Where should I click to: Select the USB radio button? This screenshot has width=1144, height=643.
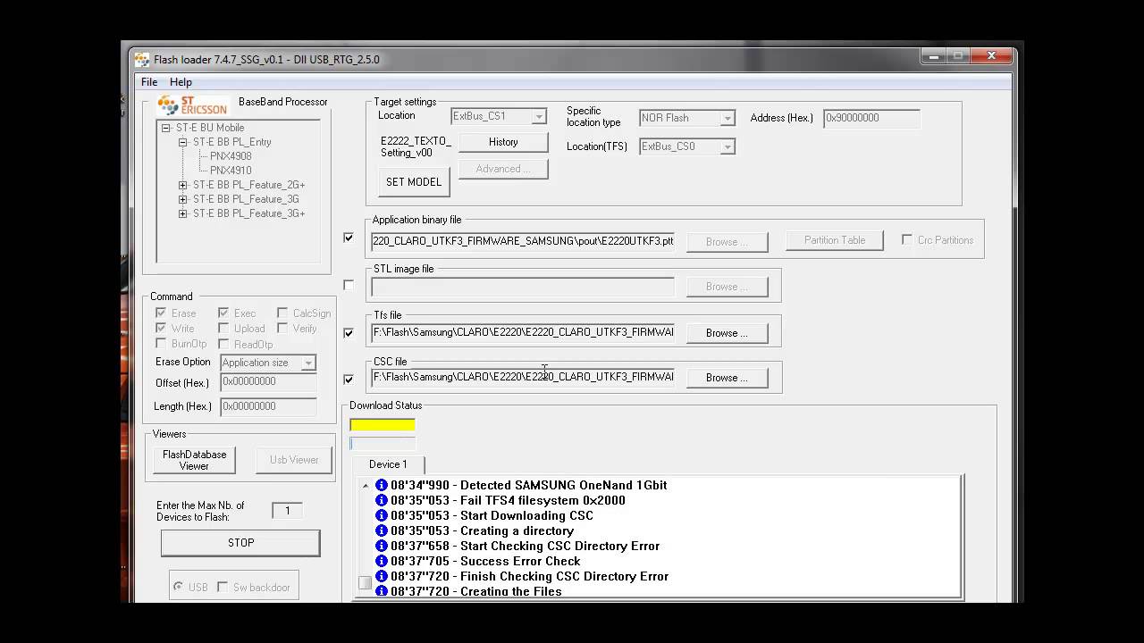(179, 587)
